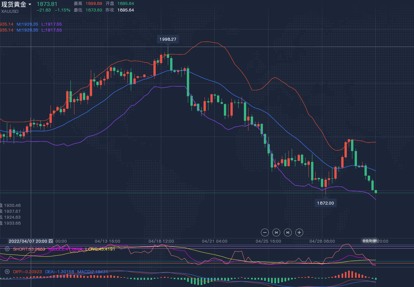This screenshot has width=414, height=287.
Task: Click the yellow LONG indicator label
Action: click(x=100, y=249)
